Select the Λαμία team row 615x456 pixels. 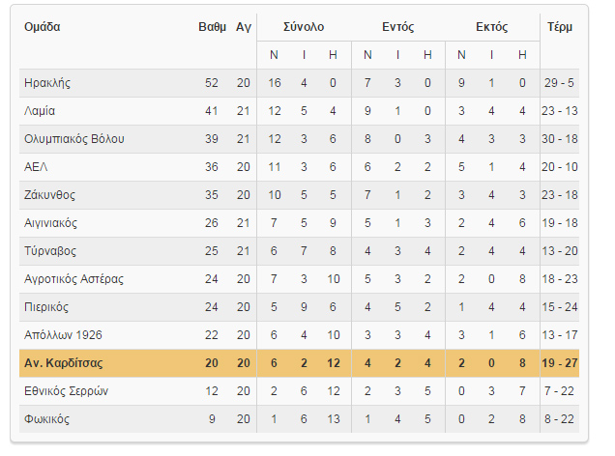click(x=299, y=111)
